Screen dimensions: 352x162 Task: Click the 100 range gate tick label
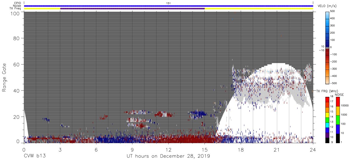pos(15,13)
